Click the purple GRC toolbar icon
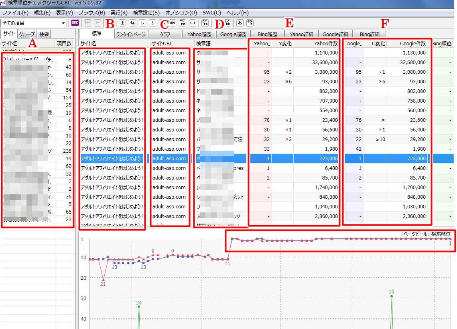The image size is (457, 329). [x=75, y=23]
